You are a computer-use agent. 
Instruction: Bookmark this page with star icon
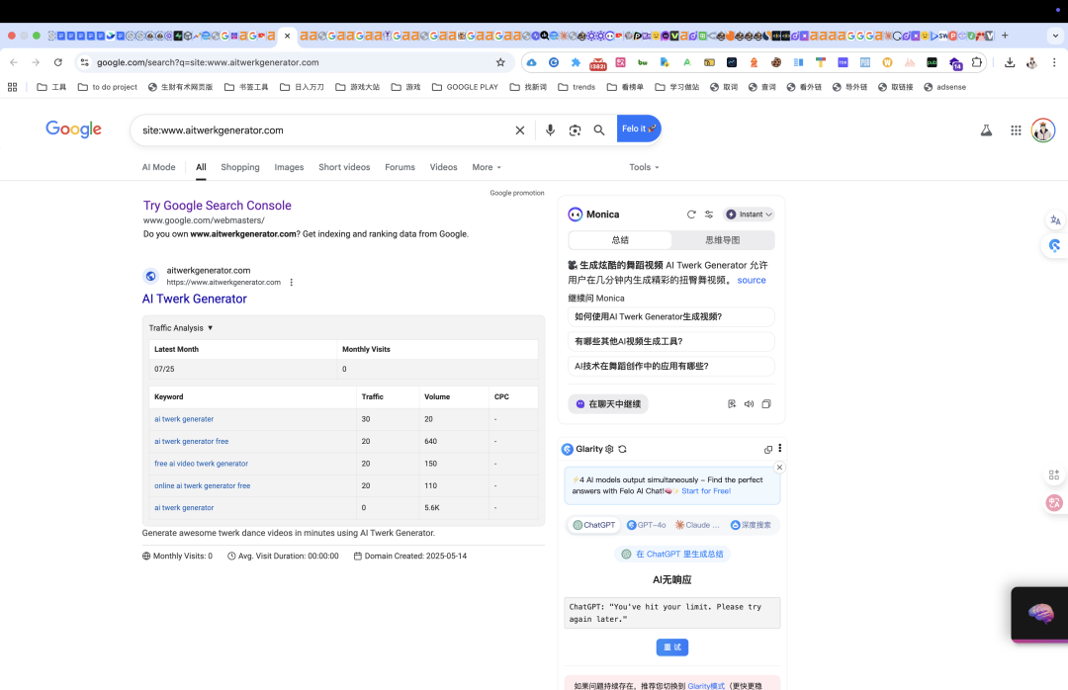pos(500,62)
